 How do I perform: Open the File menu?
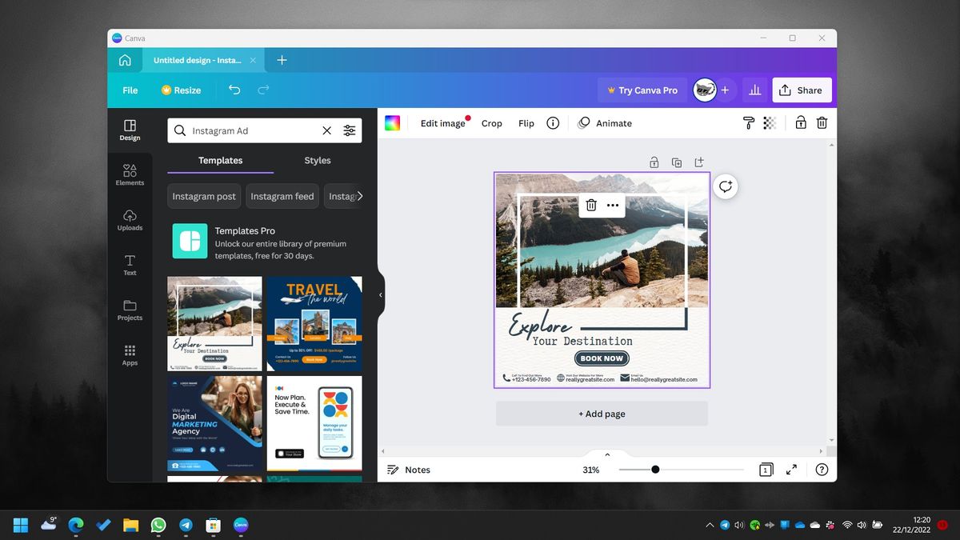click(x=129, y=90)
